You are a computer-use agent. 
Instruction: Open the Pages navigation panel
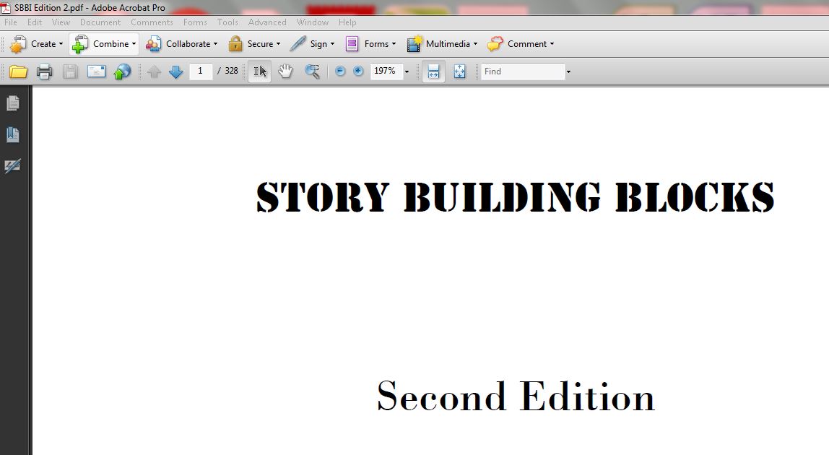(12, 103)
